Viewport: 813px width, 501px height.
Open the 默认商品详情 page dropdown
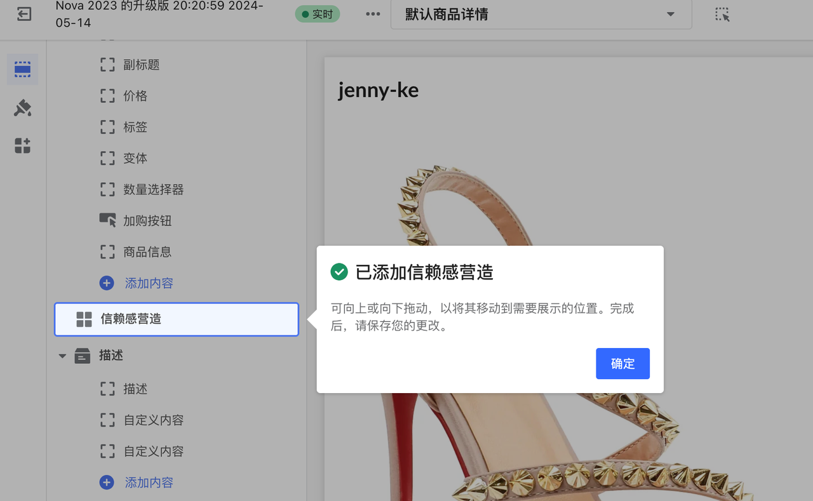pyautogui.click(x=541, y=15)
